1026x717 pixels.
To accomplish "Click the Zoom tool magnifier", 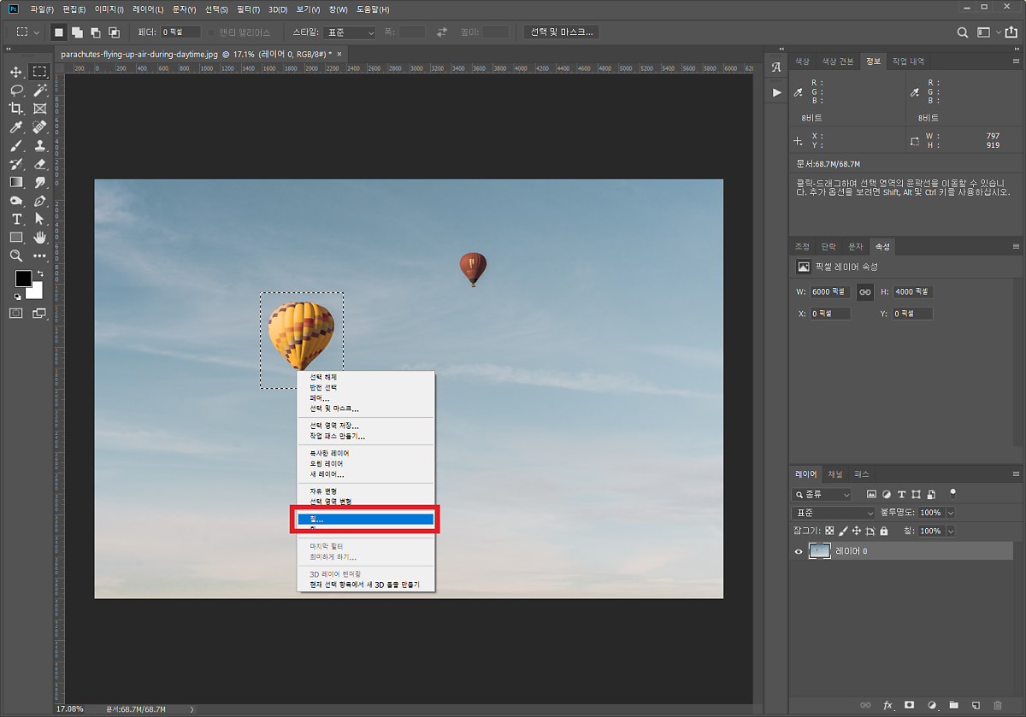I will (x=16, y=256).
